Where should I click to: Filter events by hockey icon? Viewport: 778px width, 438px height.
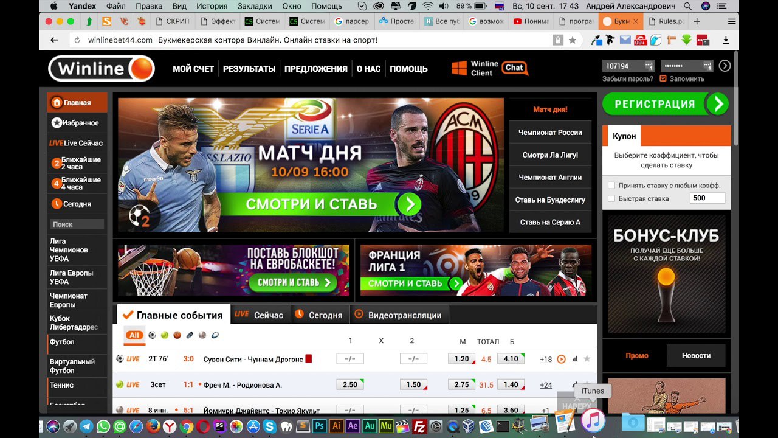(190, 335)
